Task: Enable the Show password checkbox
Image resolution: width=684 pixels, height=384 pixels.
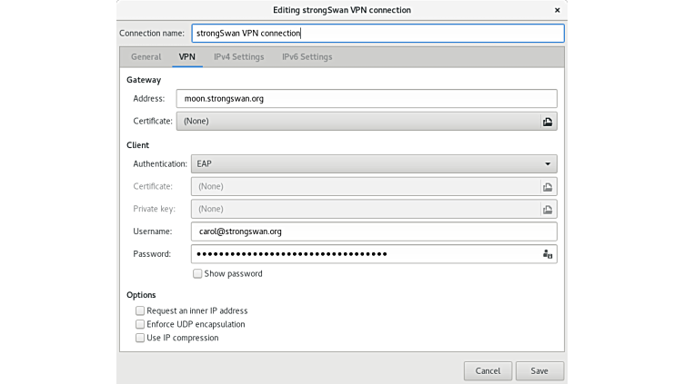Action: click(197, 273)
